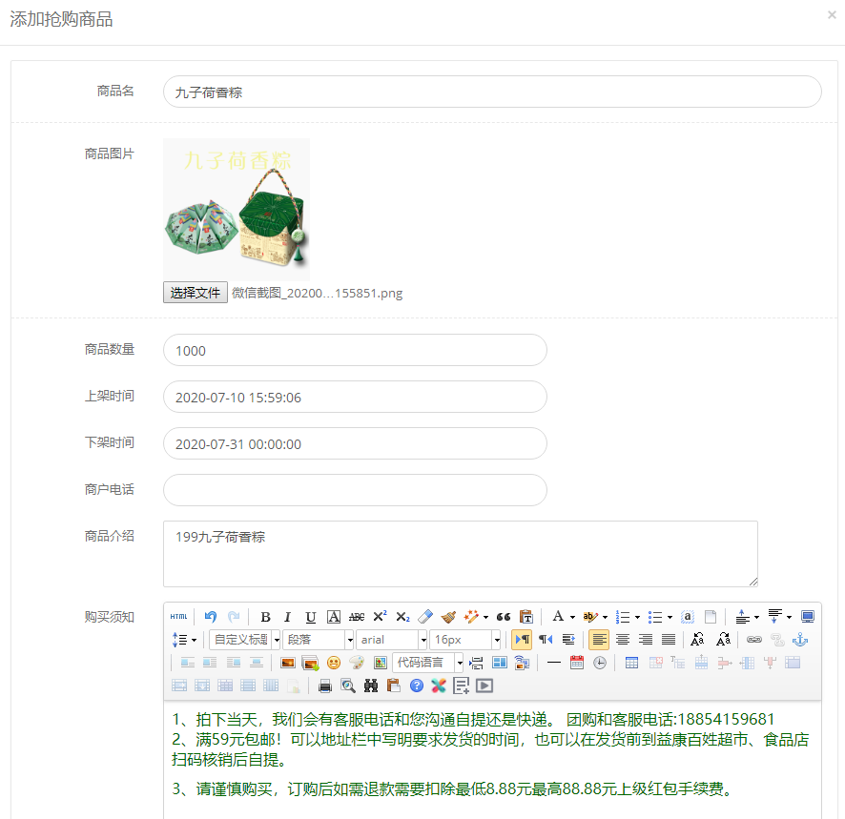Click the italic formatting icon
Screen dimensions: 845x819
point(287,617)
